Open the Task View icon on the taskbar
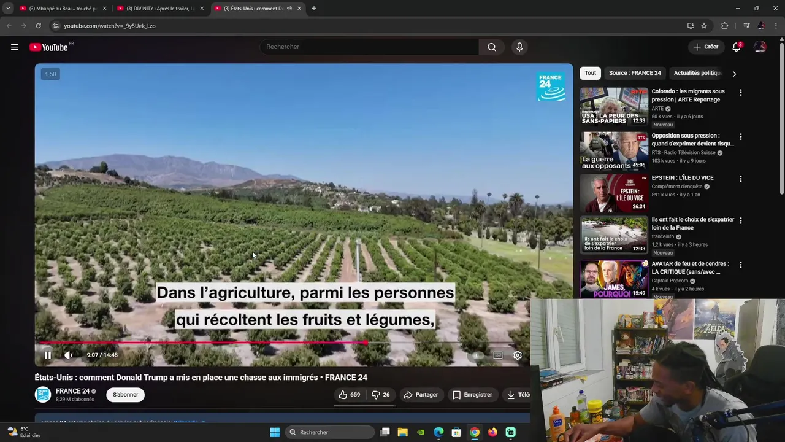 (x=385, y=432)
